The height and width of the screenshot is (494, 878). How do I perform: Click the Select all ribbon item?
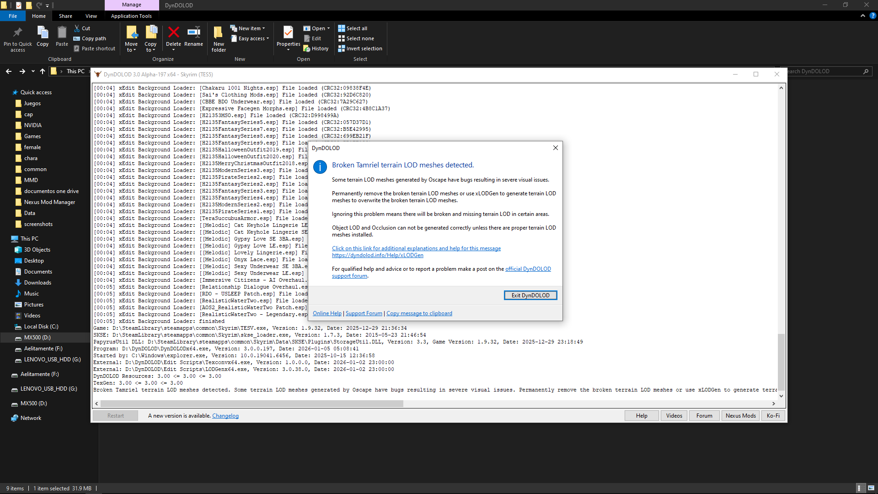click(x=353, y=28)
